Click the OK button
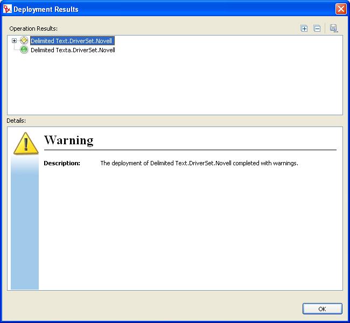 pyautogui.click(x=323, y=308)
